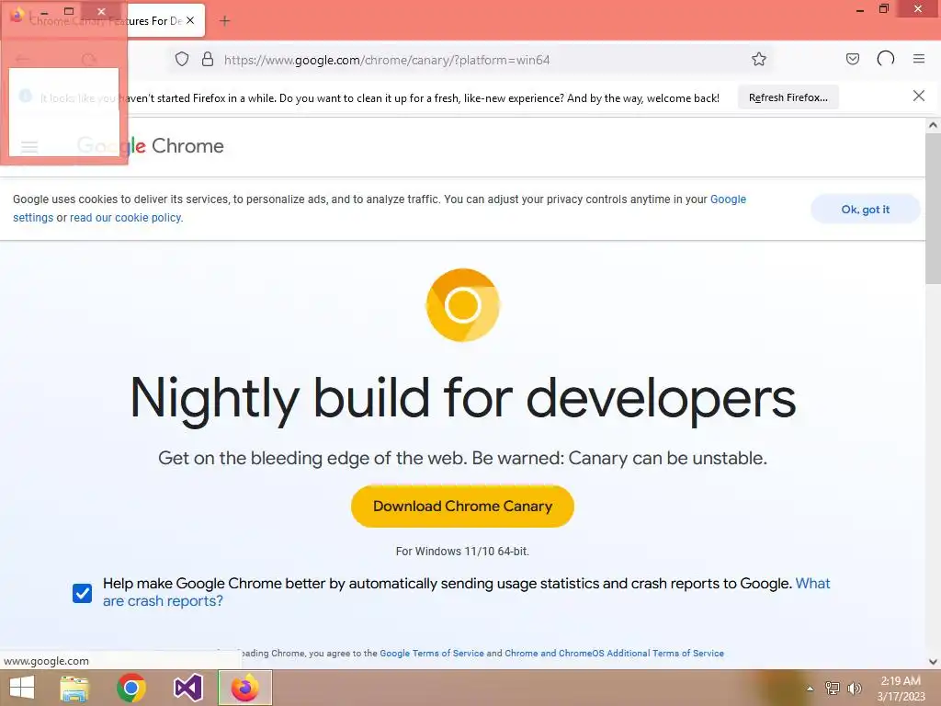Click the tracking protection shield icon
This screenshot has width=941, height=706.
182,60
